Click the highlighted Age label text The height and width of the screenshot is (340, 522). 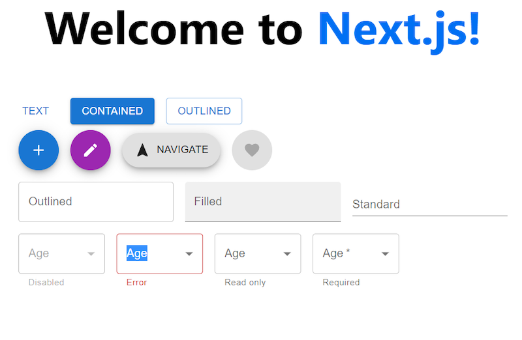(137, 253)
